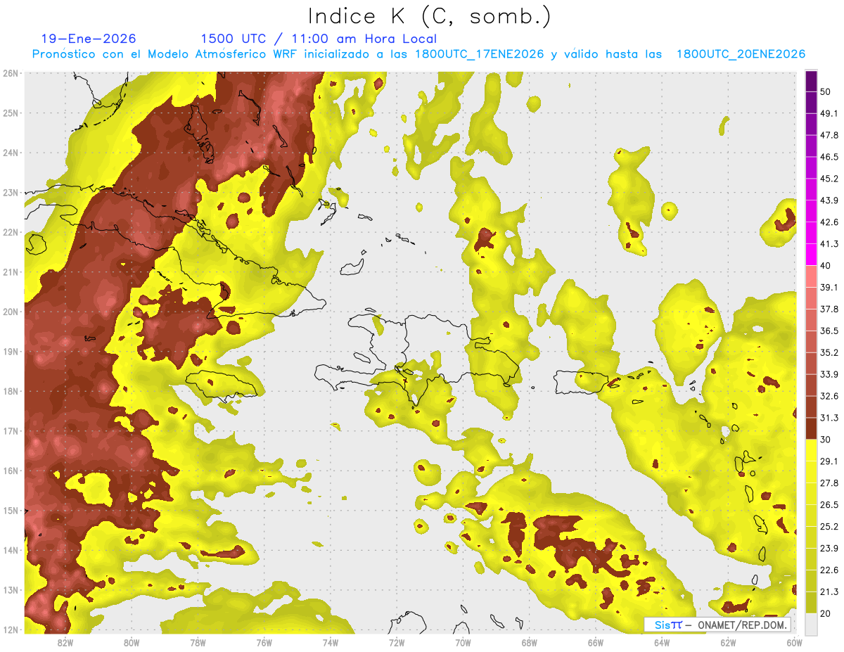Viewport: 844px width, 652px height.
Task: Click the longitude label "82W"
Action: click(65, 642)
